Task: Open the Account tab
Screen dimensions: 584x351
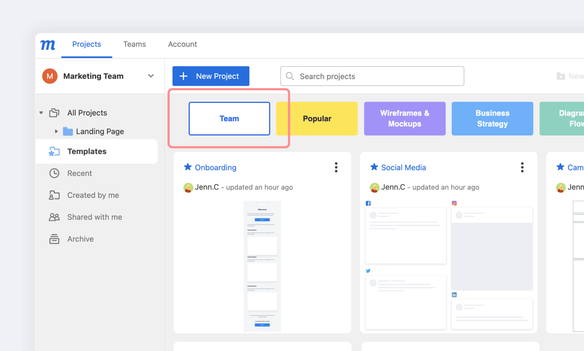Action: click(x=183, y=44)
